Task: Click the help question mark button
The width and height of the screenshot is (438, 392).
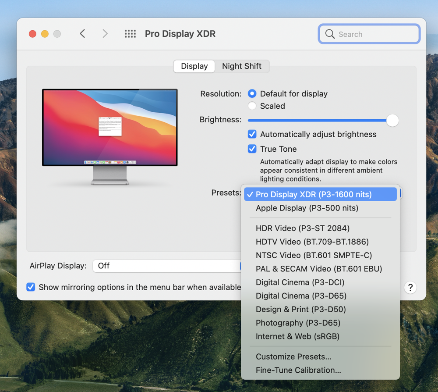Action: (x=410, y=288)
